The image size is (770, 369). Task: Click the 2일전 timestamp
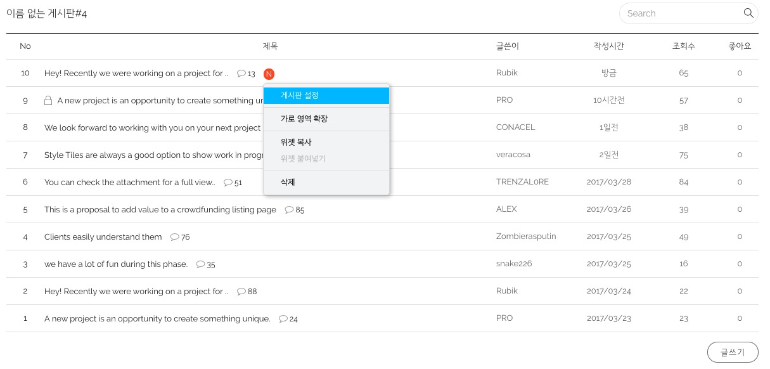click(609, 155)
